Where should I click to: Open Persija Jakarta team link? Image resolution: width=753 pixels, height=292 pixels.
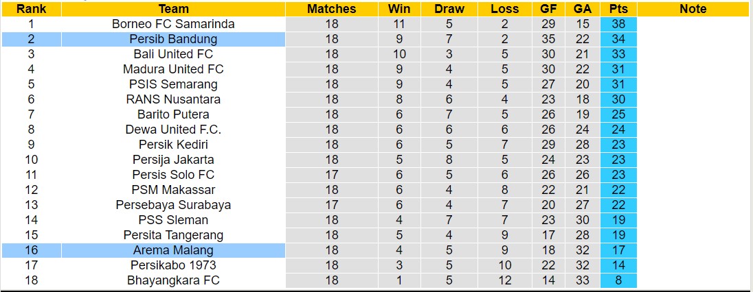173,160
